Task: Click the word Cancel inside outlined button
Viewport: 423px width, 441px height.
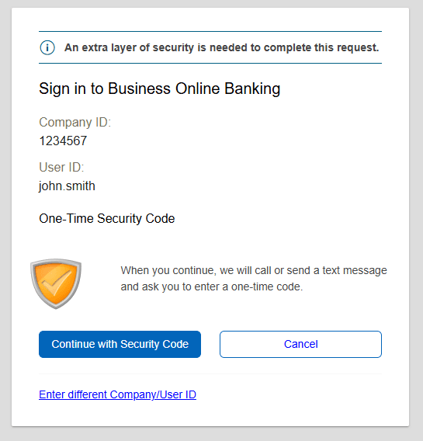Action: click(x=300, y=344)
